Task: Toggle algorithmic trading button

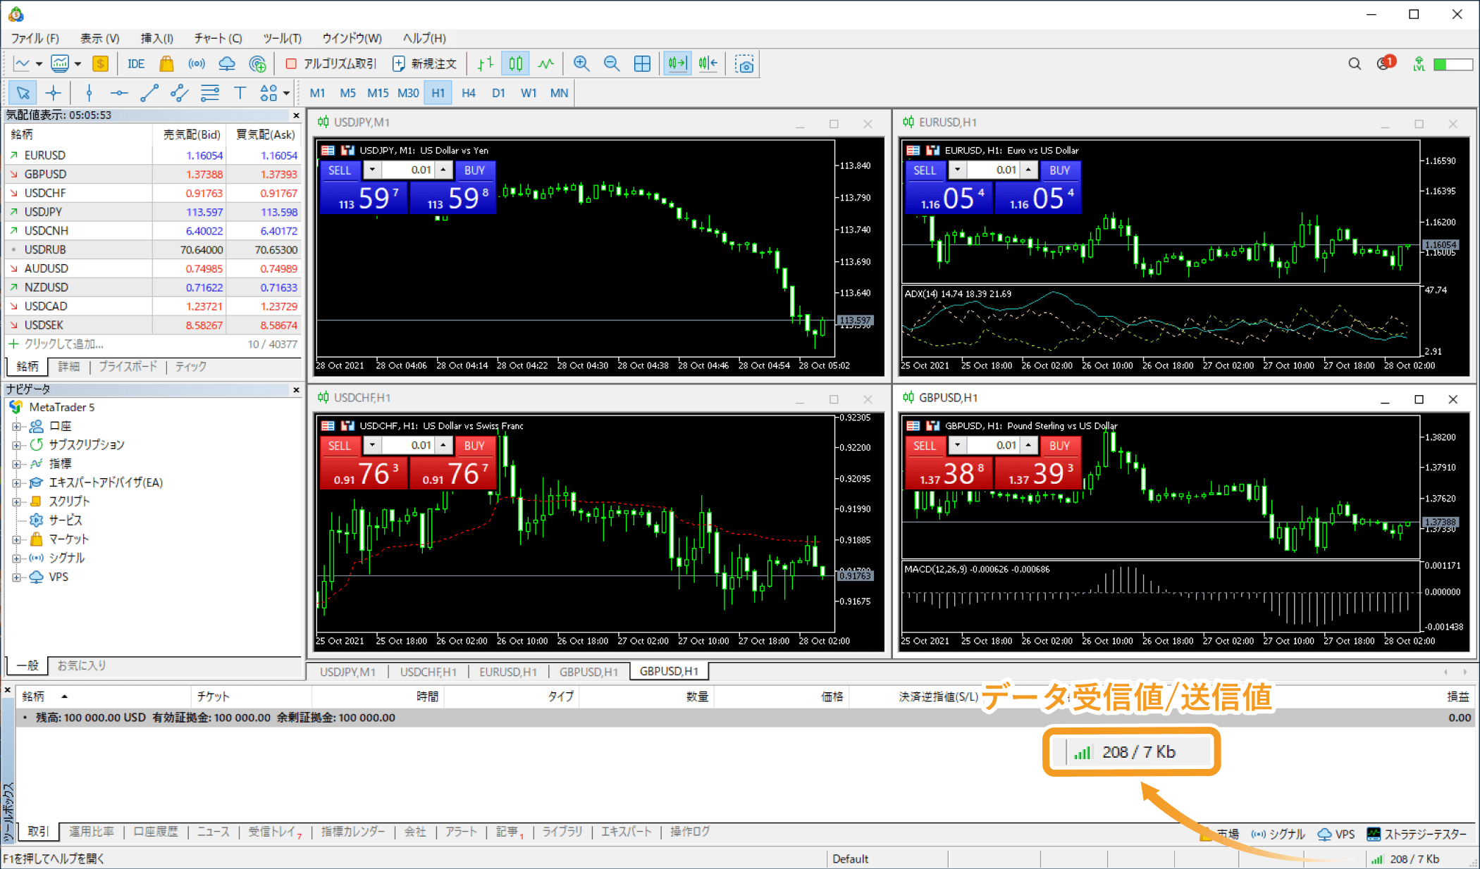Action: [331, 64]
